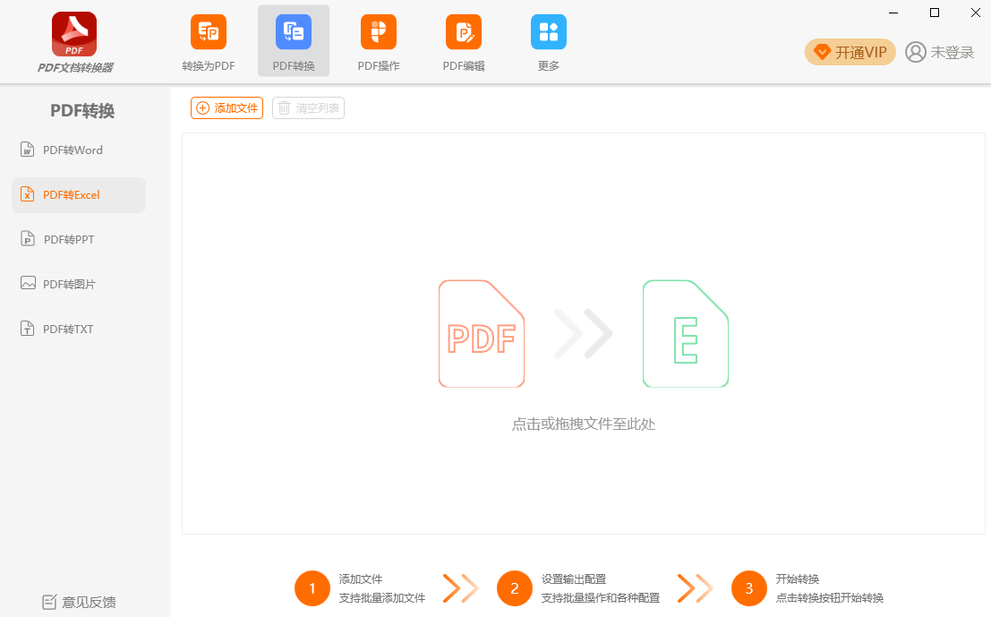The image size is (991, 617).
Task: Open the PDF编辑 editor icon
Action: tap(463, 32)
